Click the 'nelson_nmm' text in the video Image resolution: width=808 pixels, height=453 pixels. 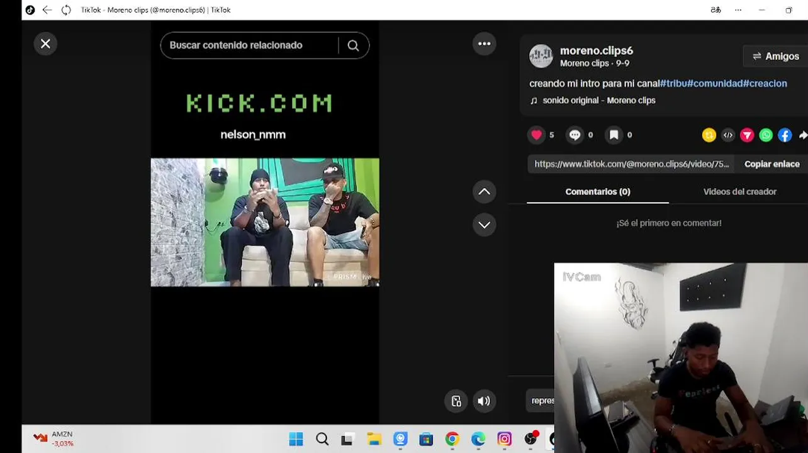[253, 134]
